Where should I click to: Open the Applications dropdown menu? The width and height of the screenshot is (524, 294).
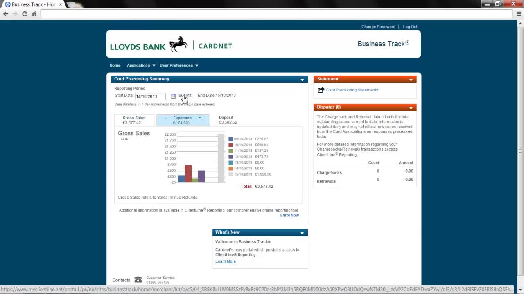coord(141,65)
